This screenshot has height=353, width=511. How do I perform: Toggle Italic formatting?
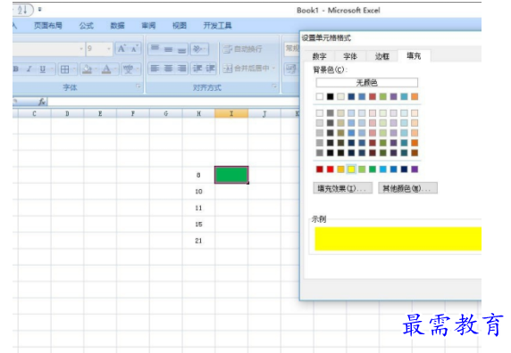(x=29, y=69)
